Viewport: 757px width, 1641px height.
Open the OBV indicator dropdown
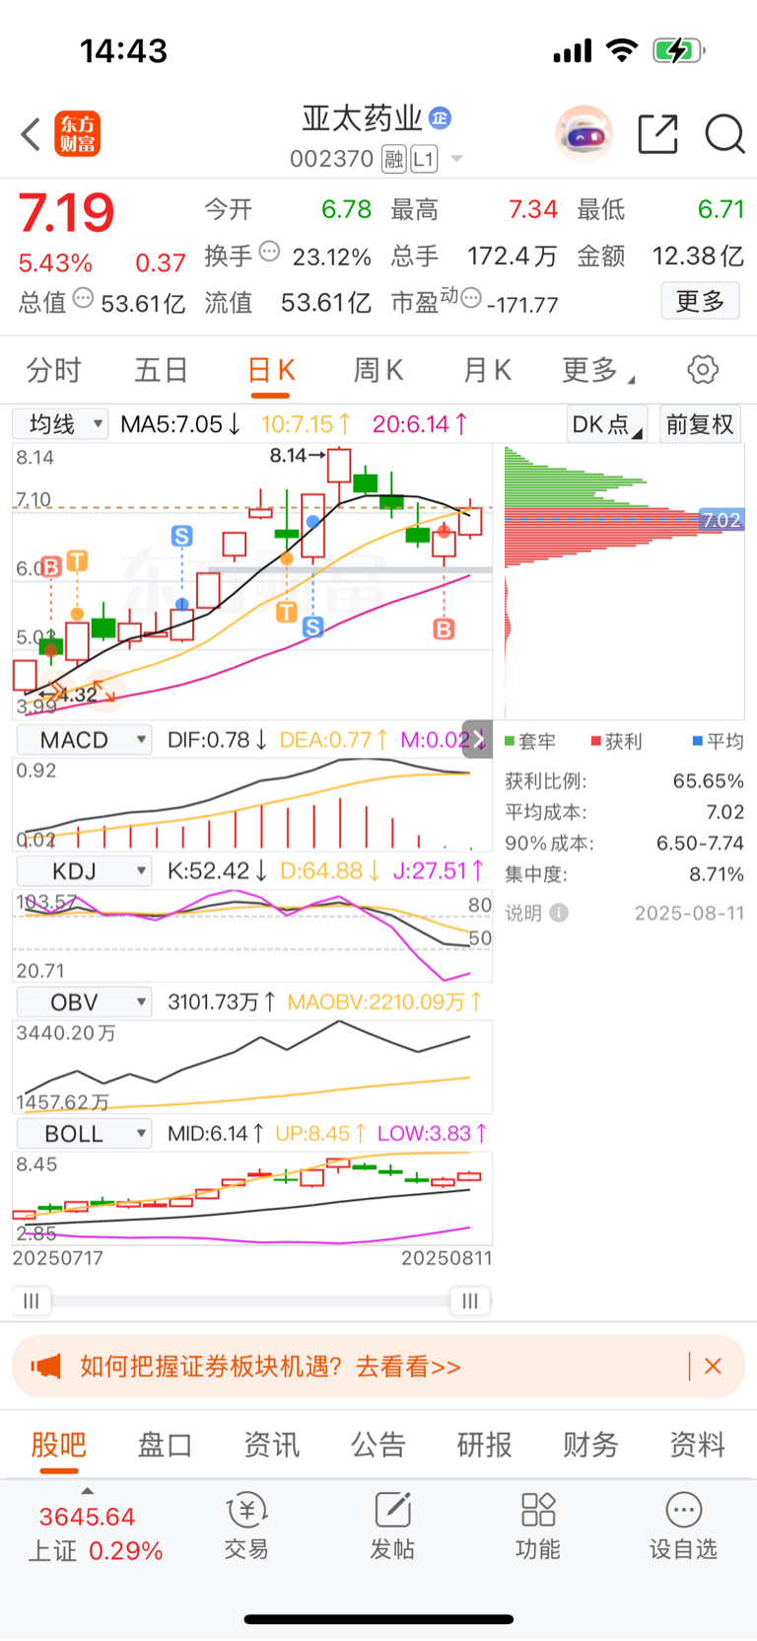[83, 1003]
